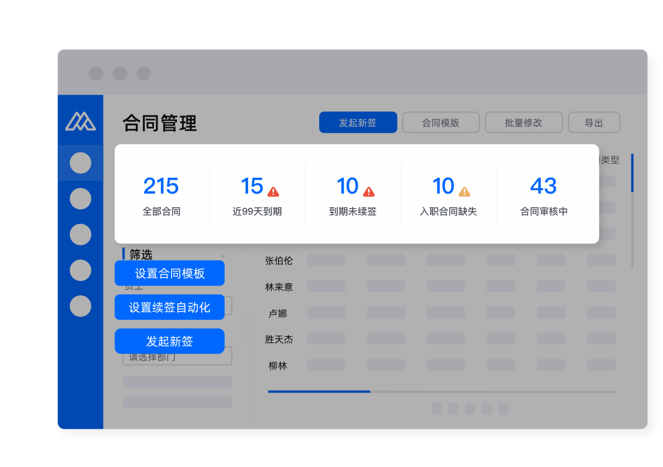Click orange warning icon beside 入职合同缺失 count
The height and width of the screenshot is (467, 663).
464,191
